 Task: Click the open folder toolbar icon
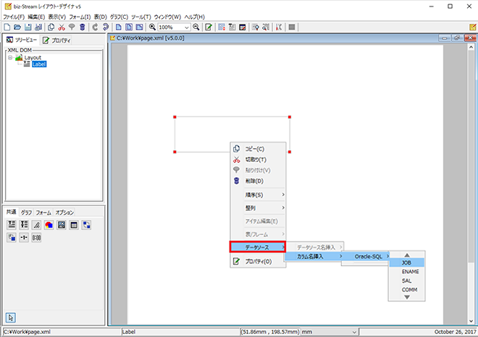pyautogui.click(x=17, y=27)
